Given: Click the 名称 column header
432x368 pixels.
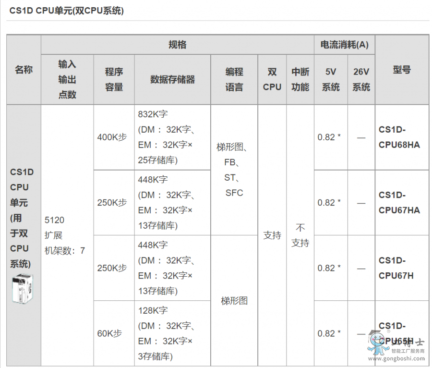Looking at the screenshot, I should [x=24, y=70].
